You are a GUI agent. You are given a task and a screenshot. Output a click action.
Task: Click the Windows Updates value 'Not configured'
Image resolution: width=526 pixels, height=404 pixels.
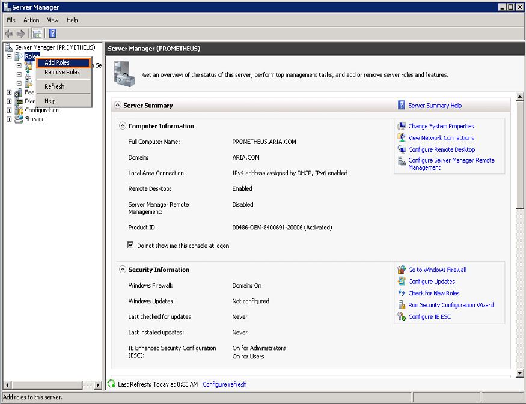point(251,301)
